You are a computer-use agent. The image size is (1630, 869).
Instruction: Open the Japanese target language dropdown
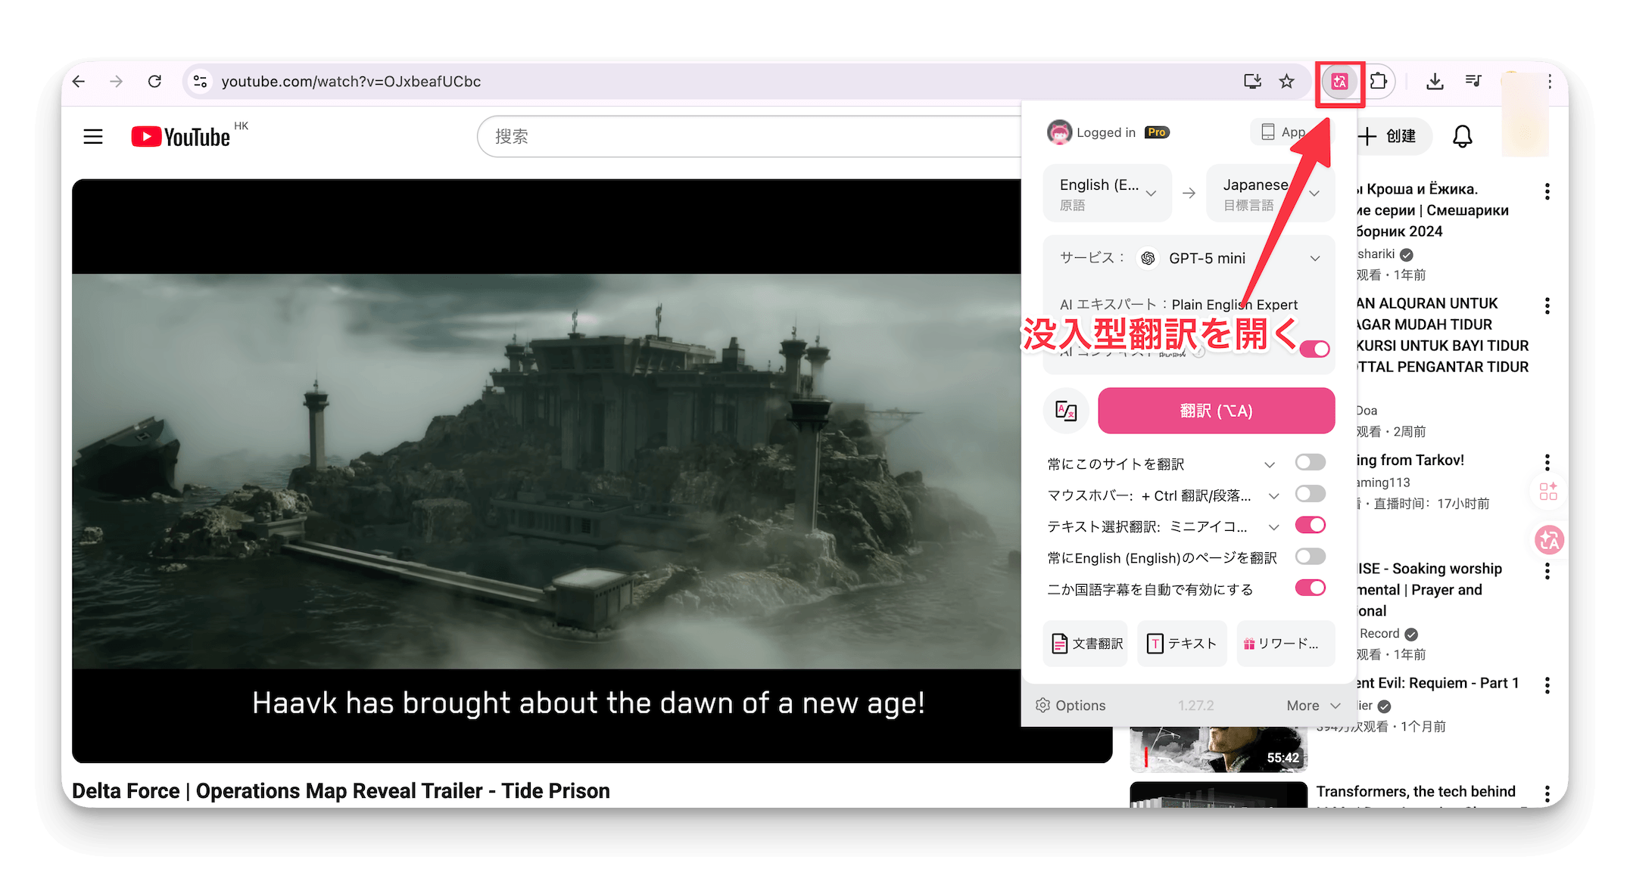(x=1270, y=194)
